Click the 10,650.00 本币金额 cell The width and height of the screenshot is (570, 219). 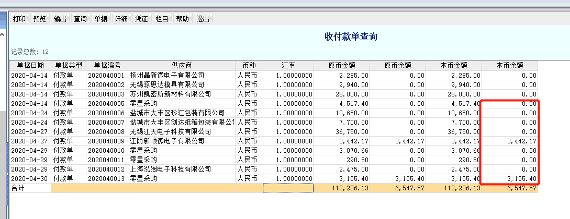pyautogui.click(x=454, y=113)
